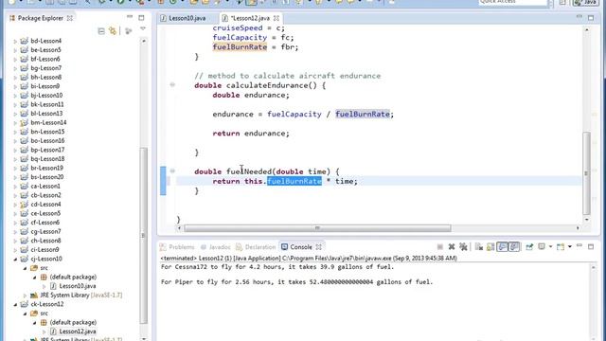
Task: Maximize the Console panel
Action: [x=591, y=246]
